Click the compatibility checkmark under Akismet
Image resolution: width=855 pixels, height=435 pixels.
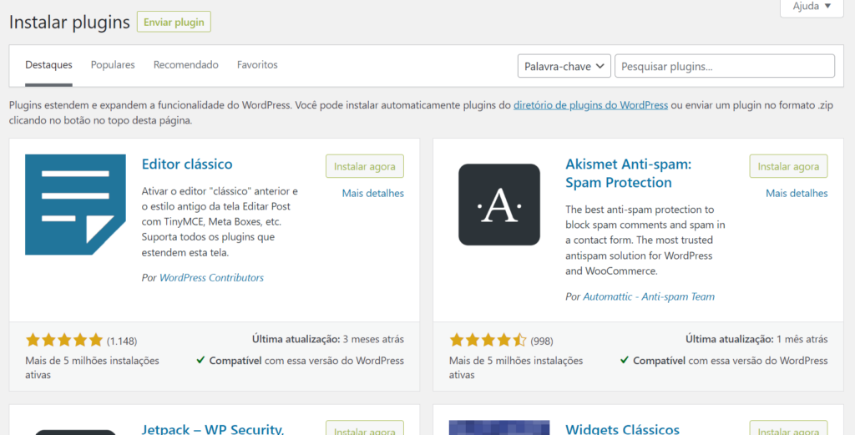624,360
